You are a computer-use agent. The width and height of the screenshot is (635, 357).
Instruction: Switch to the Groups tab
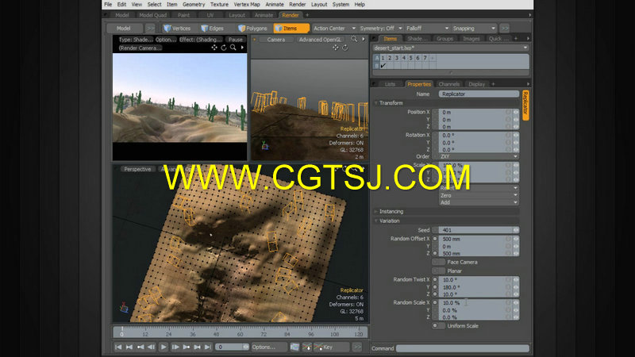tap(444, 38)
